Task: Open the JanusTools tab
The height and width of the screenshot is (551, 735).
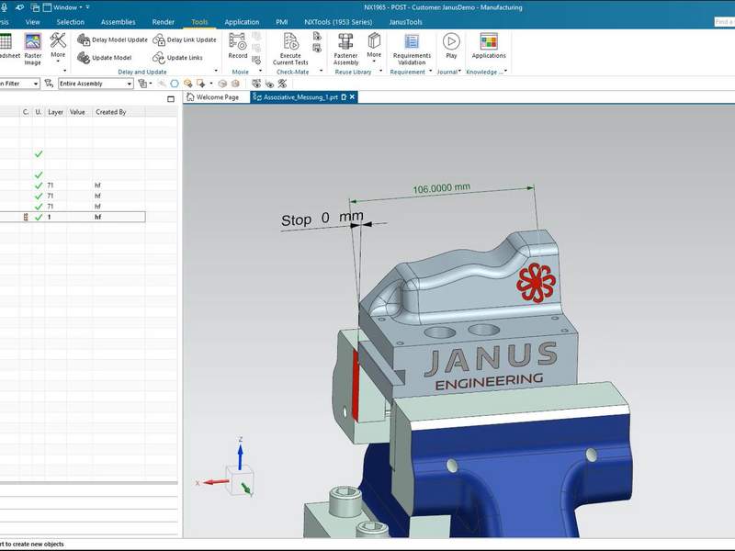Action: coord(405,22)
